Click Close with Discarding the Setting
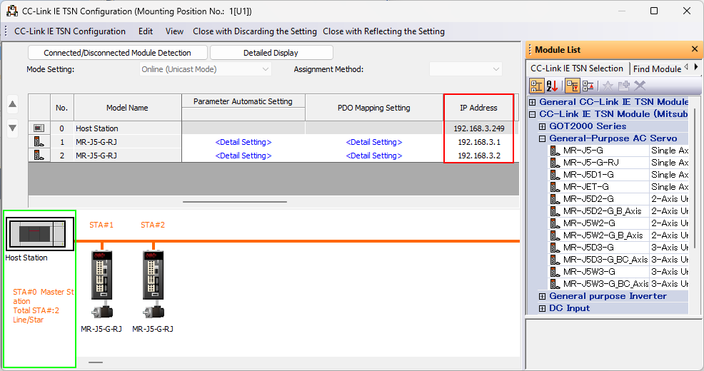704x371 pixels. pos(255,31)
